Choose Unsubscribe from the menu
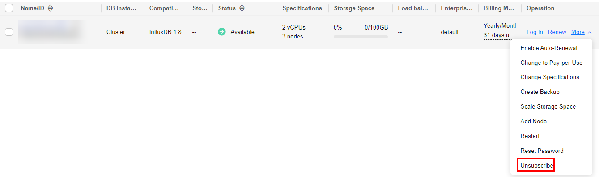This screenshot has width=599, height=177. pos(537,165)
